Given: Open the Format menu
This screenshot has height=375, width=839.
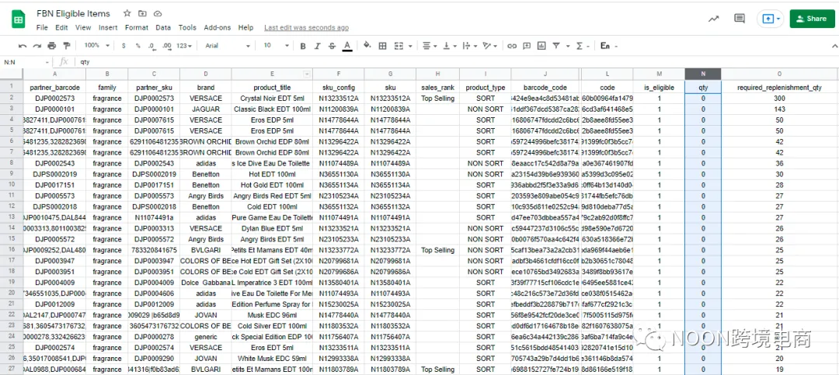Looking at the screenshot, I should [136, 28].
